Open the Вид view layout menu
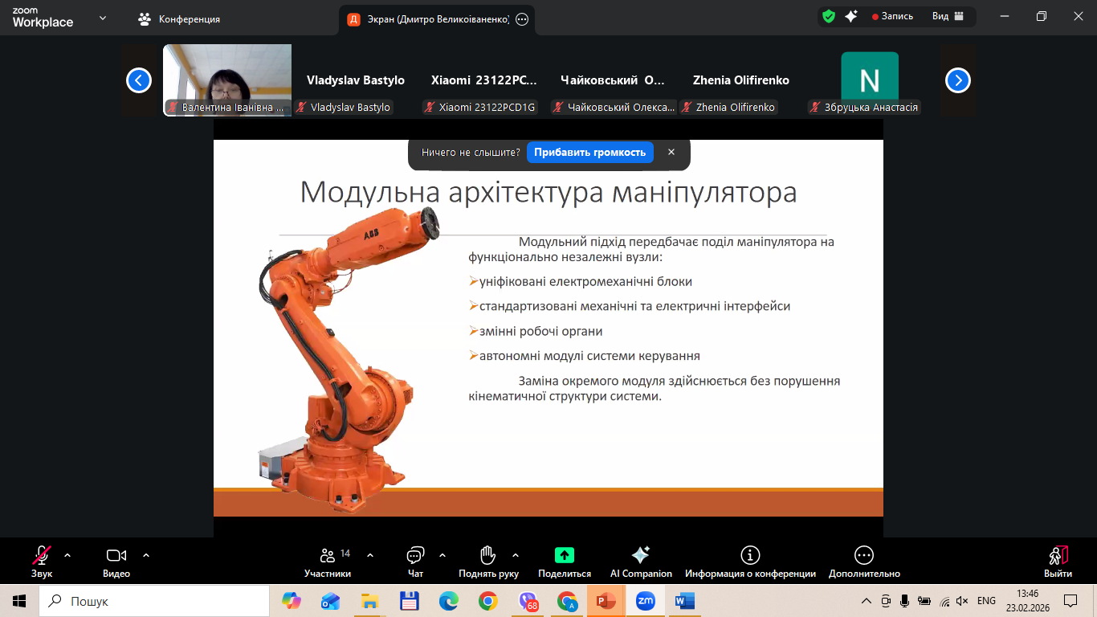The image size is (1097, 617). click(x=948, y=16)
